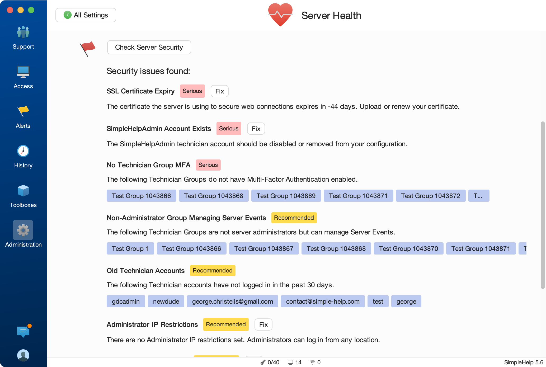This screenshot has height=367, width=546.
Task: Select Test Group 1043869 under MFA
Action: (286, 196)
